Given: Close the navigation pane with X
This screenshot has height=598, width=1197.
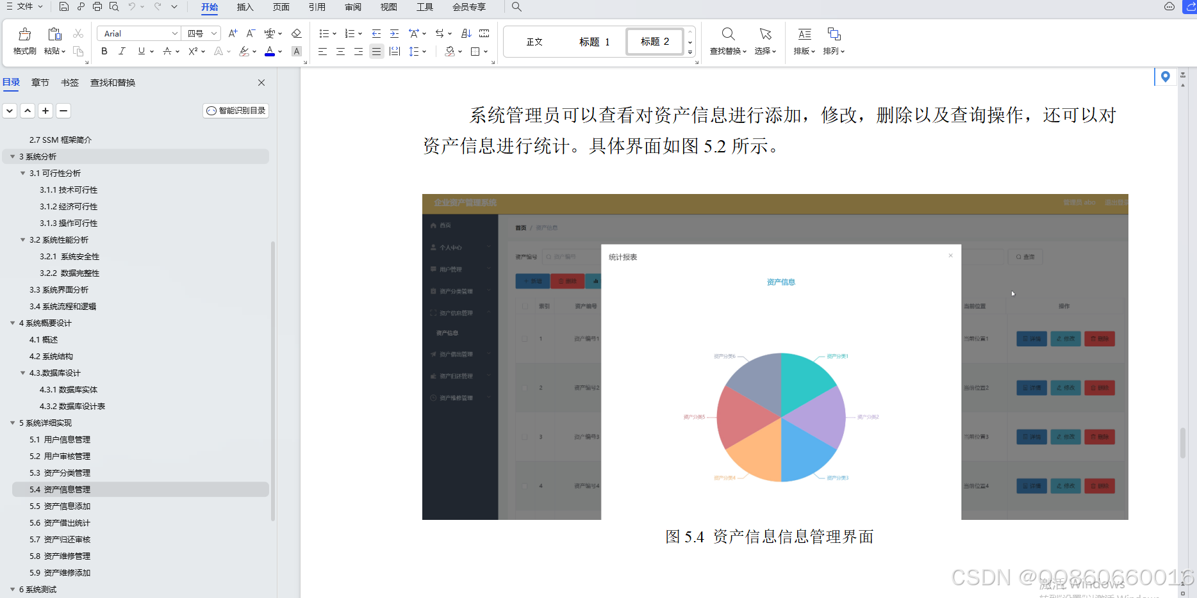Looking at the screenshot, I should 261,83.
